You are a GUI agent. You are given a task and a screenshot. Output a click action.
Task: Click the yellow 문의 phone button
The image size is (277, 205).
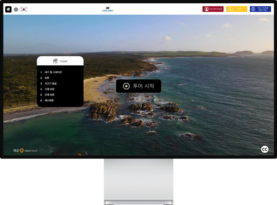point(237,9)
